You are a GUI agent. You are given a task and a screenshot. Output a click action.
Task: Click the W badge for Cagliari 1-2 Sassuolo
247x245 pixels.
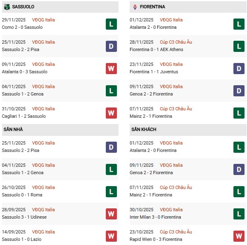click(x=111, y=113)
